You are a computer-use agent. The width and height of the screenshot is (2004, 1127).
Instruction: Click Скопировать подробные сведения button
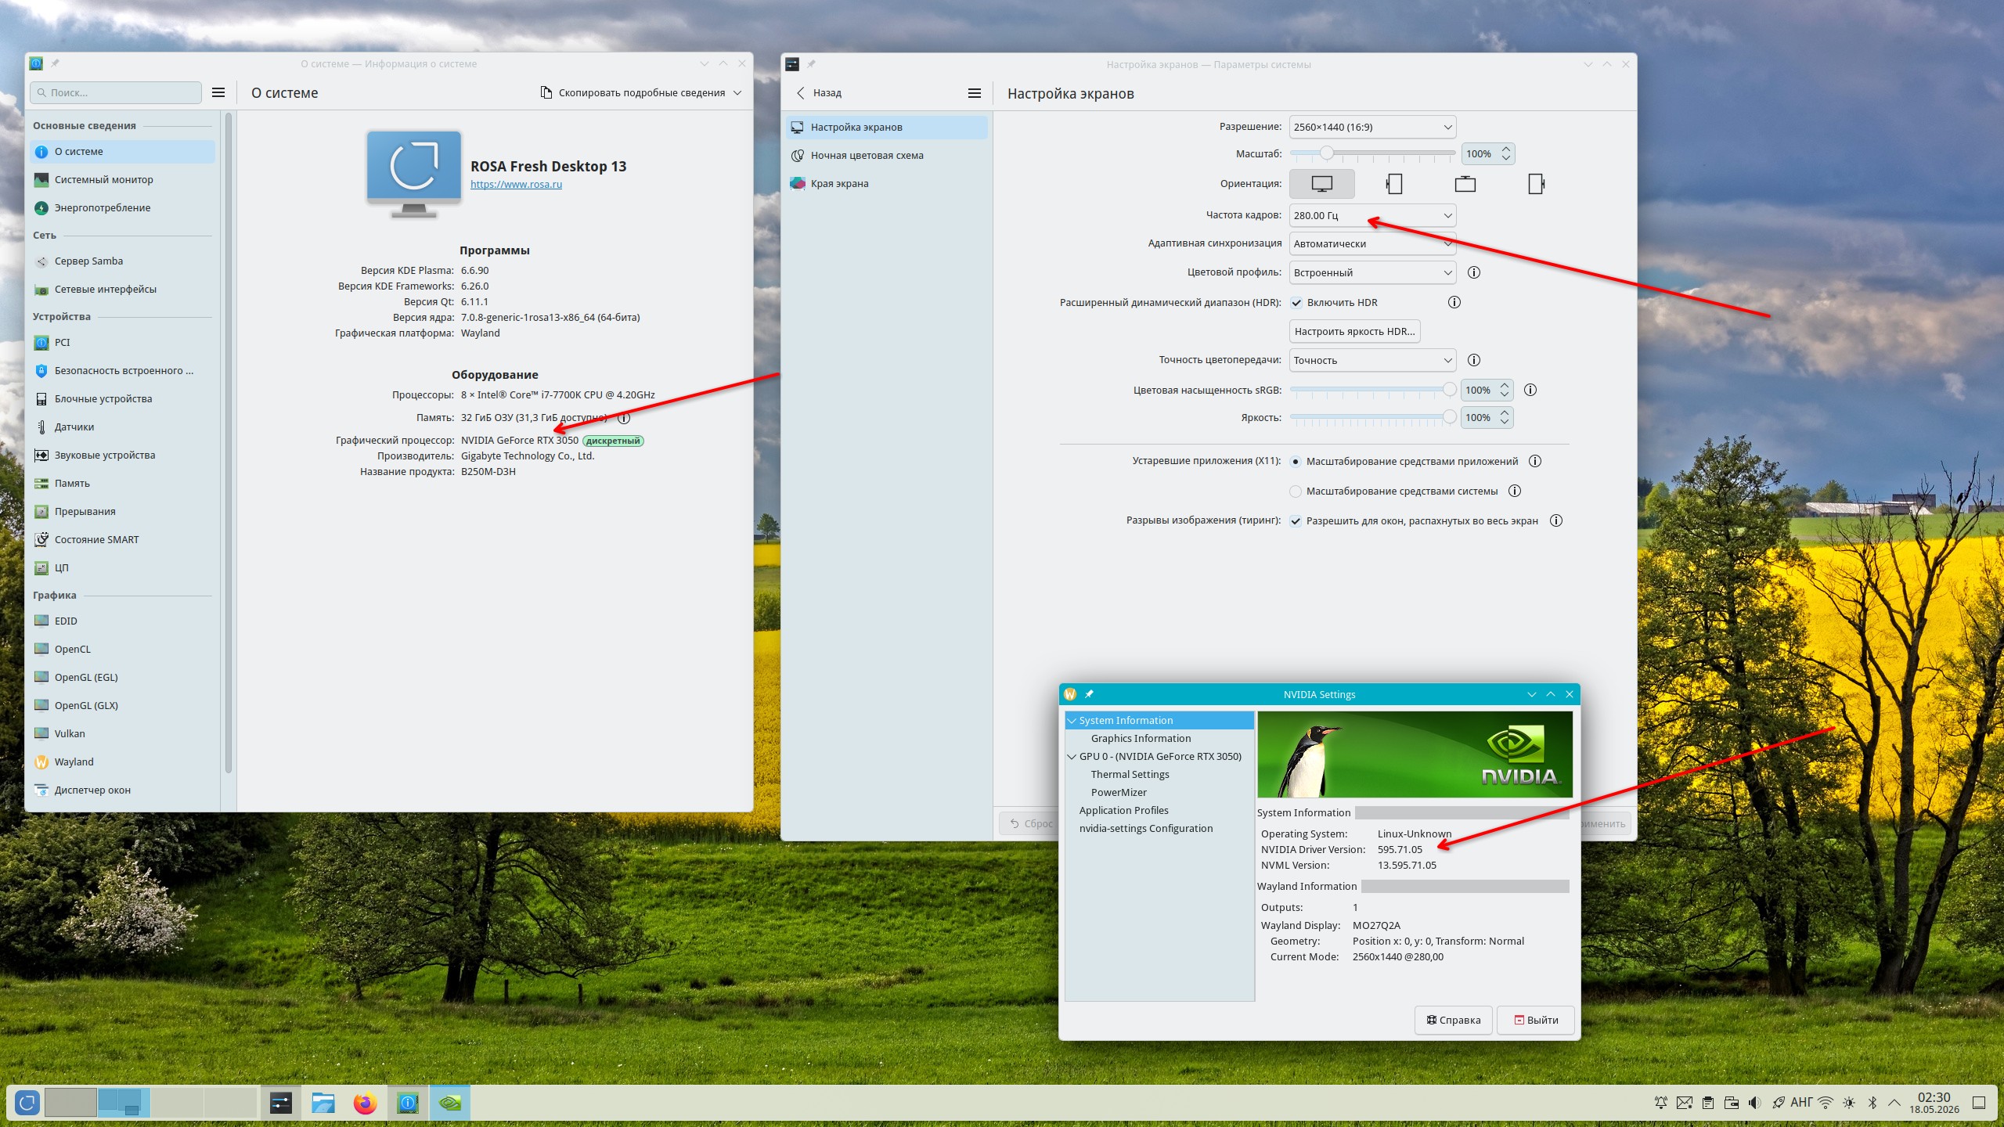[x=633, y=93]
